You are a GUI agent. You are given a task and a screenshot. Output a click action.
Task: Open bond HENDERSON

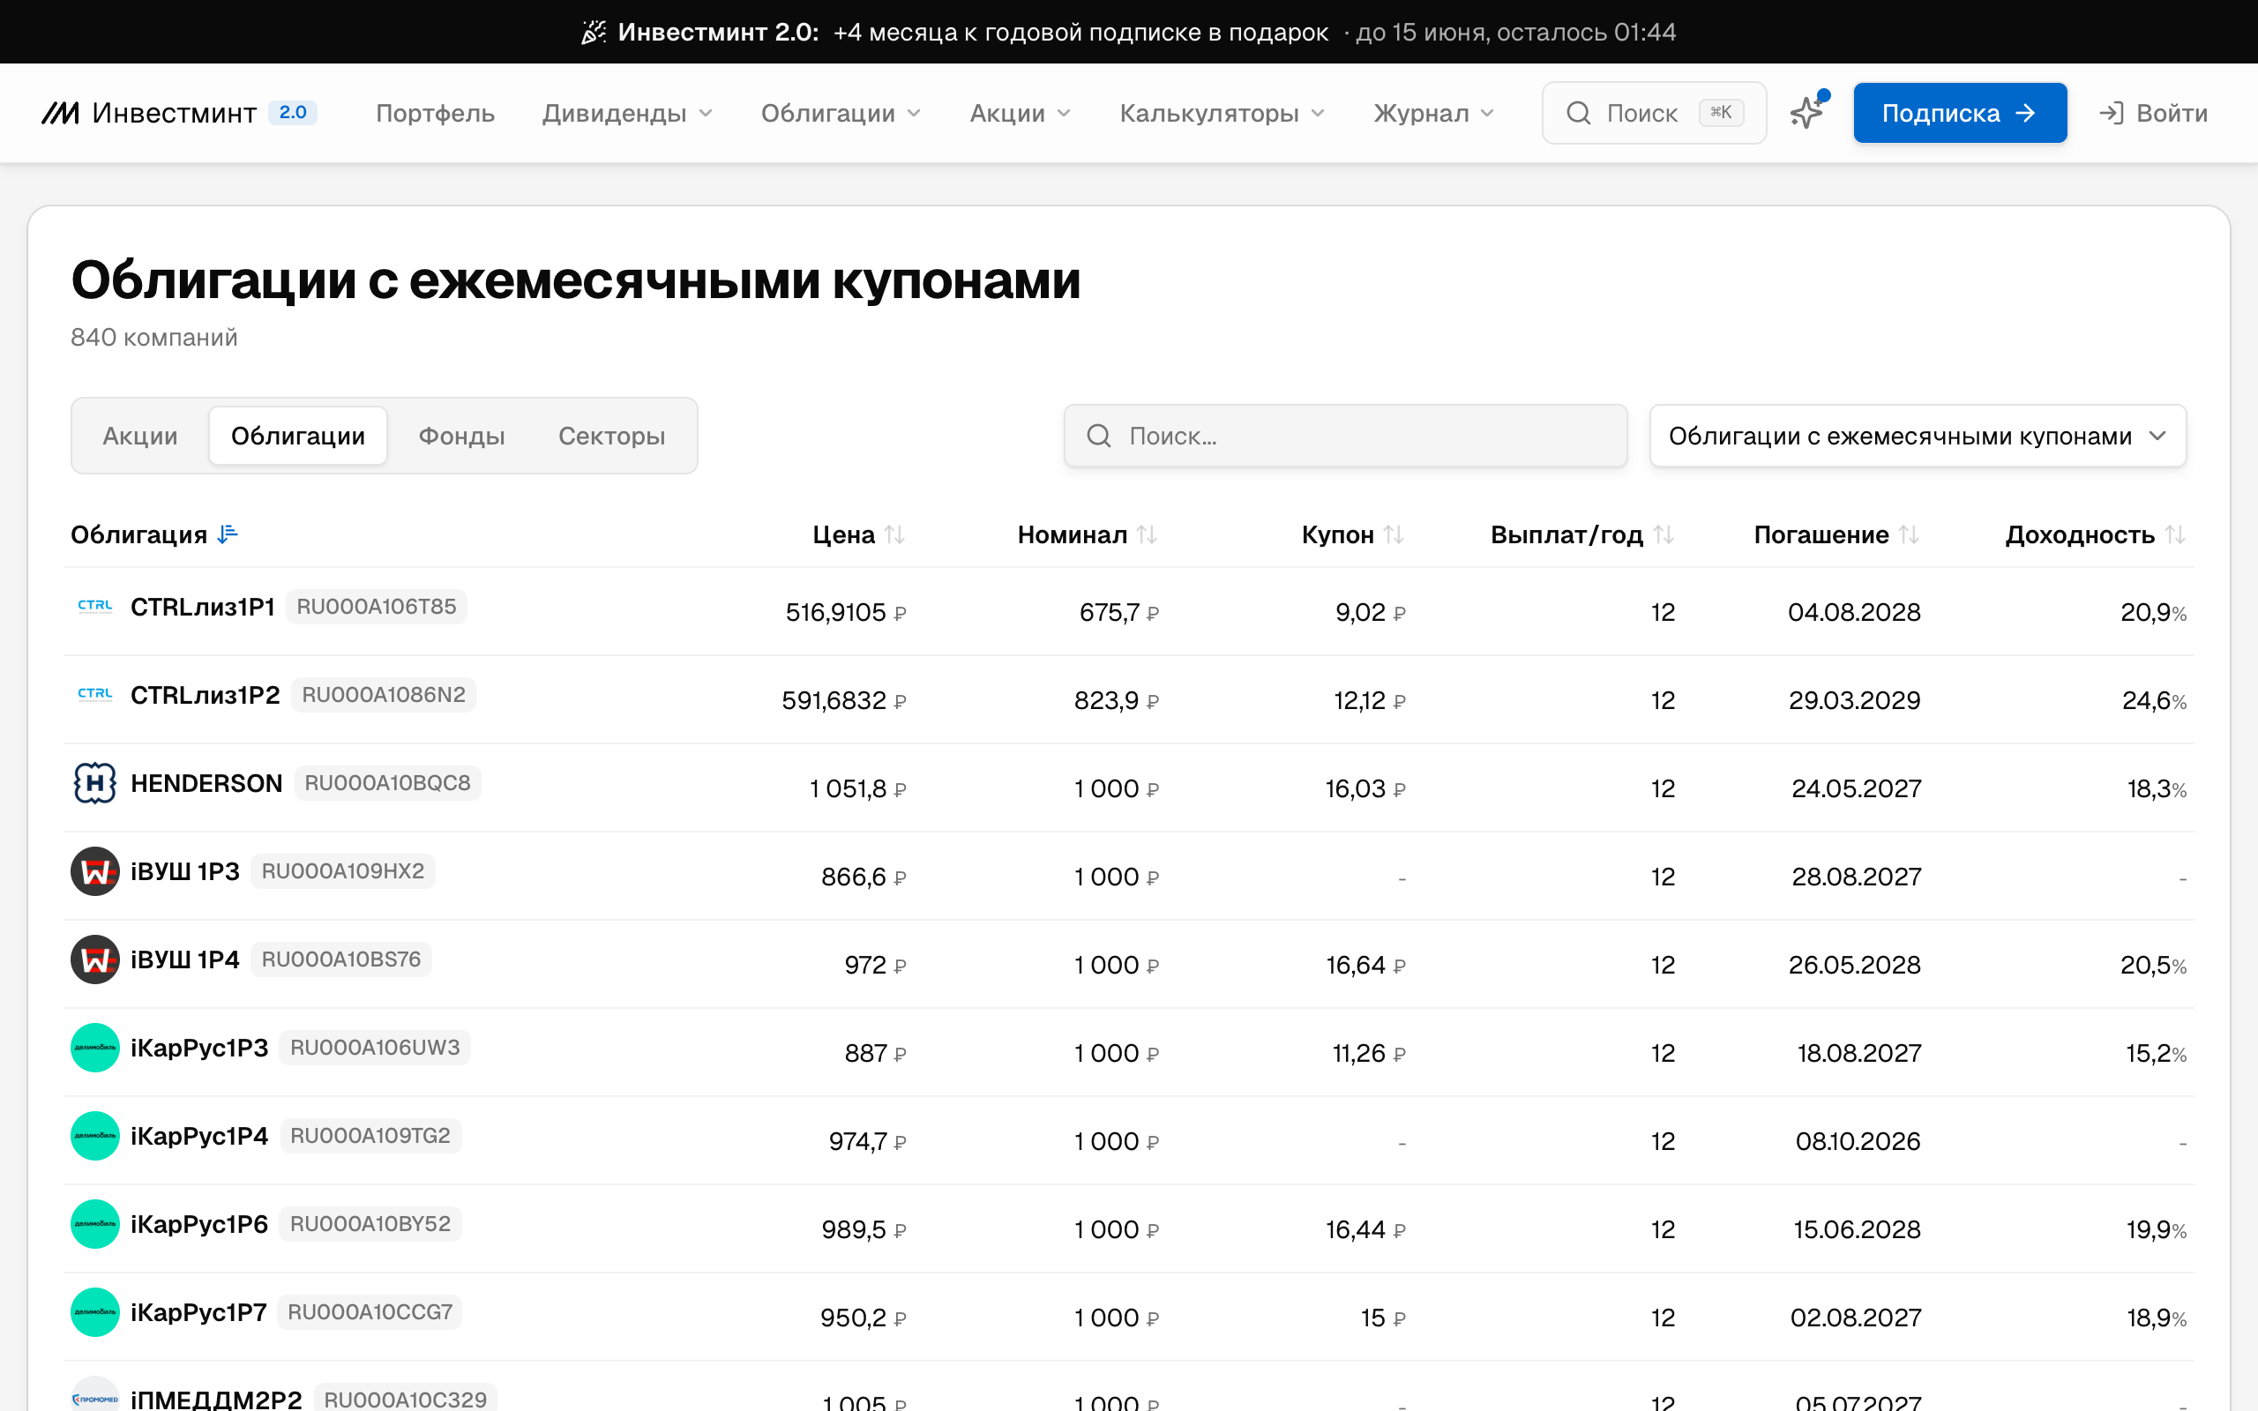point(206,783)
